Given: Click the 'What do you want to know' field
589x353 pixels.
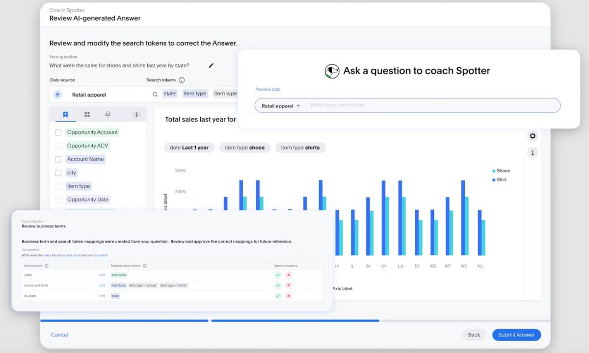Looking at the screenshot, I should tap(432, 105).
